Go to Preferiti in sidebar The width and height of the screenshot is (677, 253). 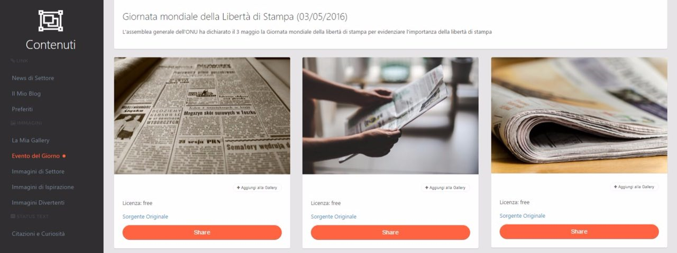22,109
